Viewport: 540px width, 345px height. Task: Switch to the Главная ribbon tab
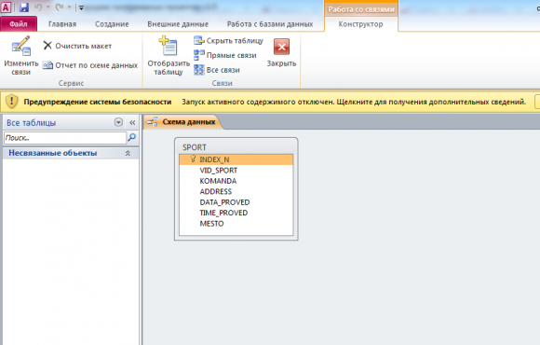[62, 24]
